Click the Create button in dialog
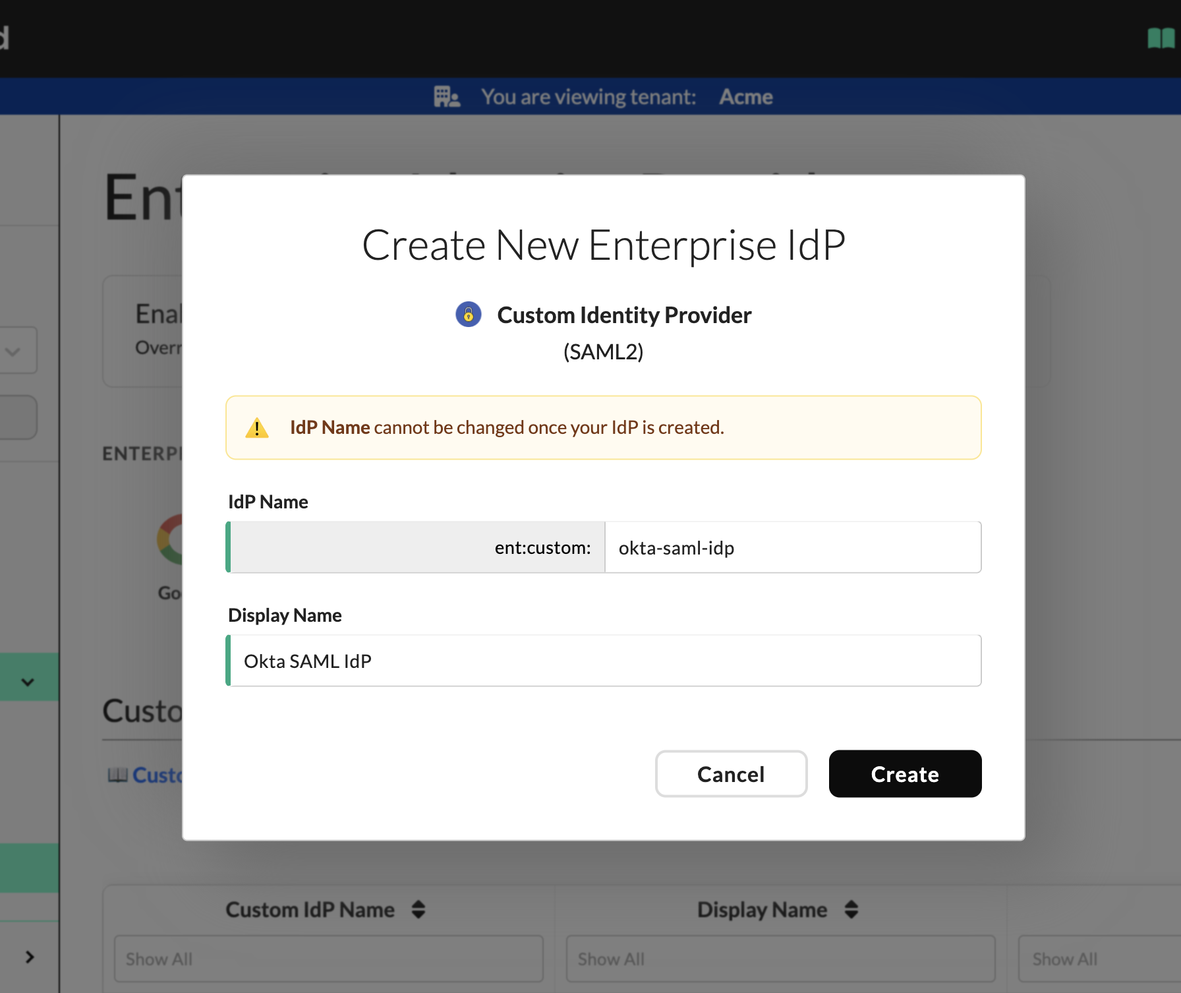 [905, 773]
